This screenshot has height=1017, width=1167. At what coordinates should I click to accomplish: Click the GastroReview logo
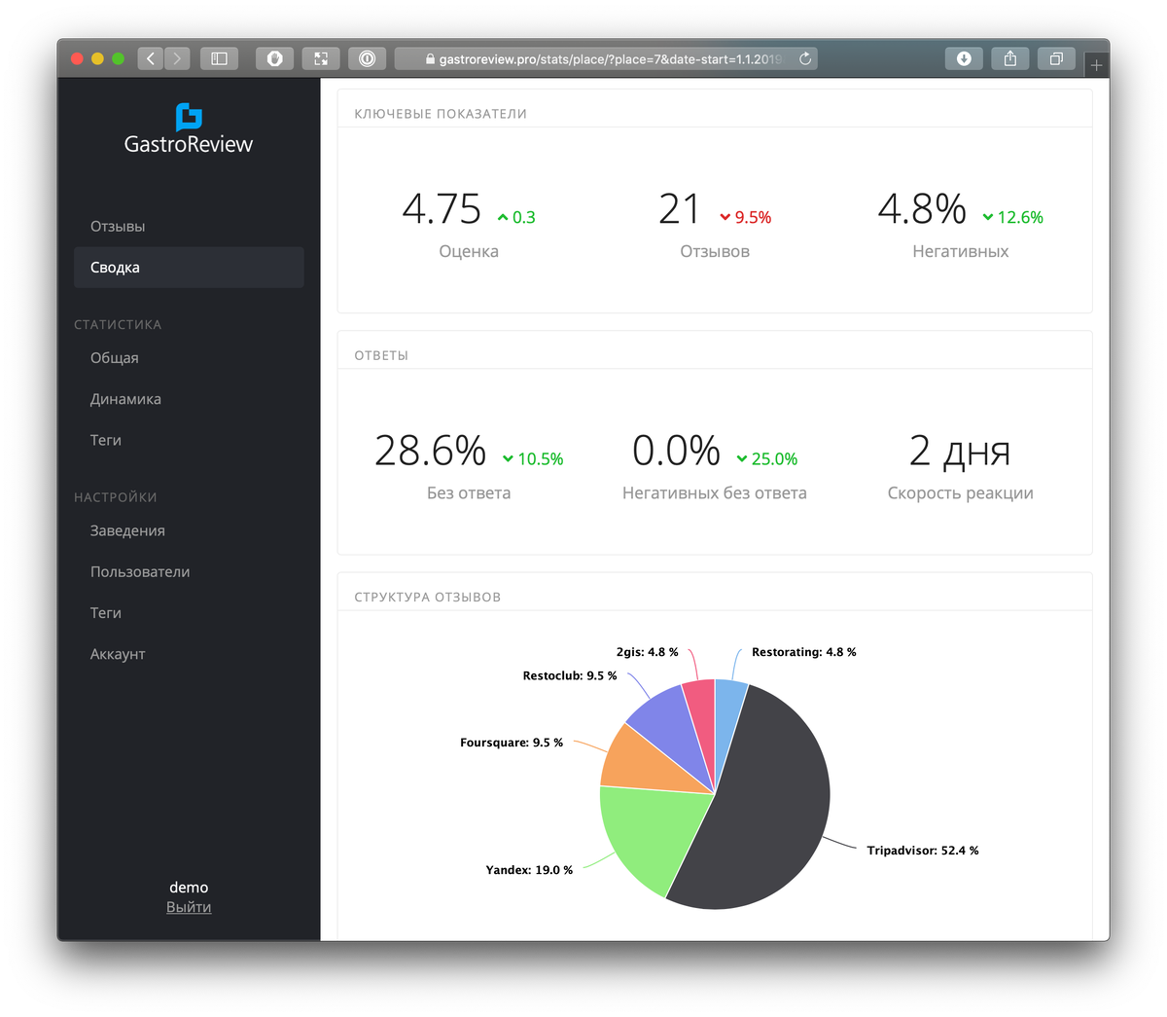pyautogui.click(x=189, y=129)
